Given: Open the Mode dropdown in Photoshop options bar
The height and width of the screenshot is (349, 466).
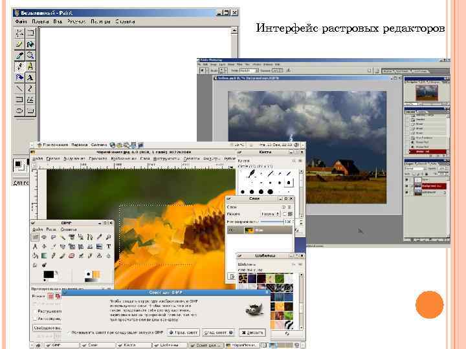Looking at the screenshot, I should (249, 70).
